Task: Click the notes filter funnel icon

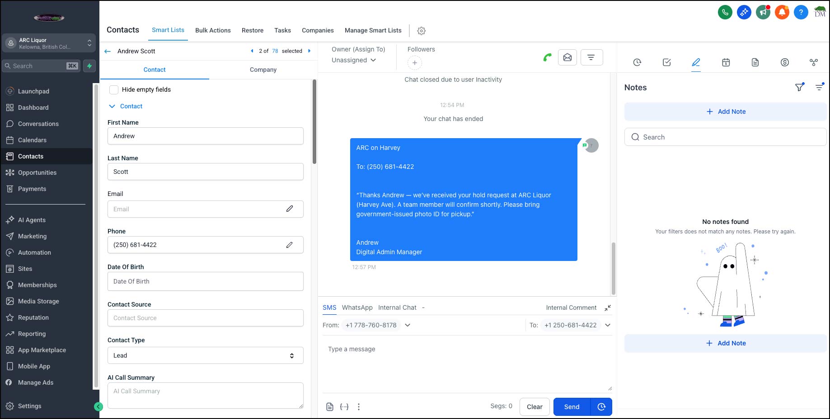Action: coord(799,87)
